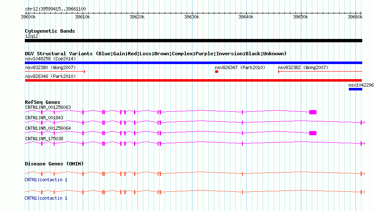This screenshot has height=211, width=374.
Task: Click the DGV Structural Variants track title
Action: 156,54
